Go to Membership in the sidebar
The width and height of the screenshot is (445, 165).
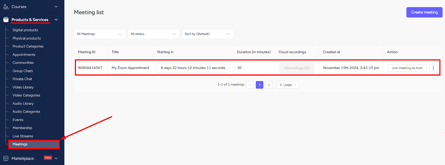coord(22,128)
